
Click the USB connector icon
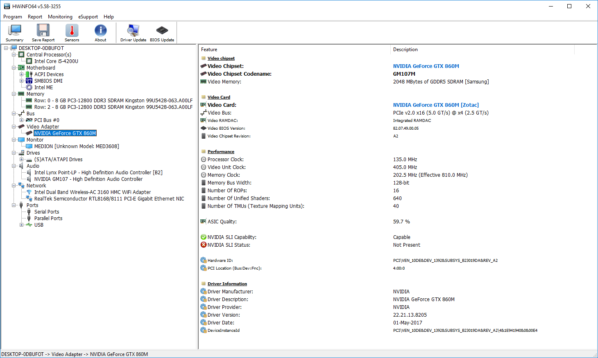29,225
